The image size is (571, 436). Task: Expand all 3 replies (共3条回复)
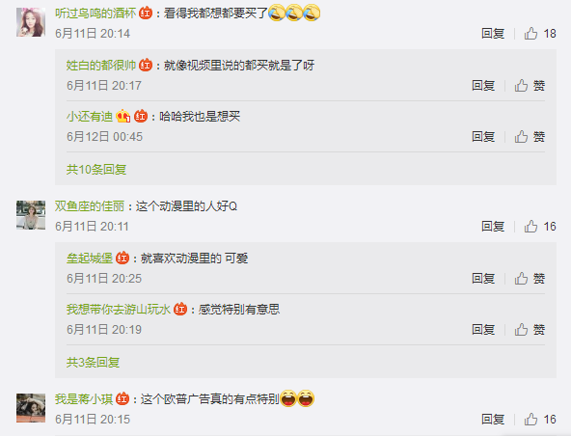click(94, 363)
